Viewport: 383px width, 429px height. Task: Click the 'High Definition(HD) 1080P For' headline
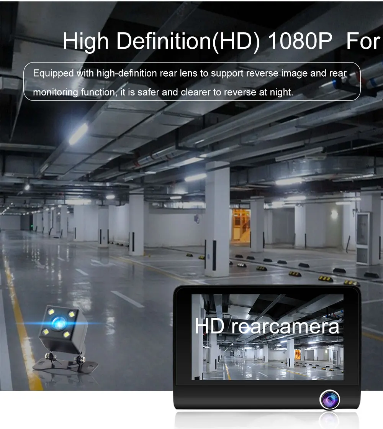click(221, 41)
